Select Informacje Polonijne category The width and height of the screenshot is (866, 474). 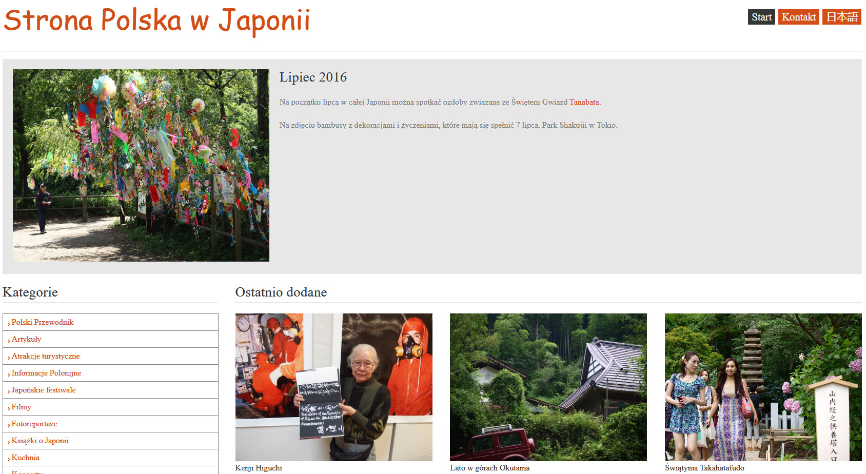pyautogui.click(x=46, y=373)
